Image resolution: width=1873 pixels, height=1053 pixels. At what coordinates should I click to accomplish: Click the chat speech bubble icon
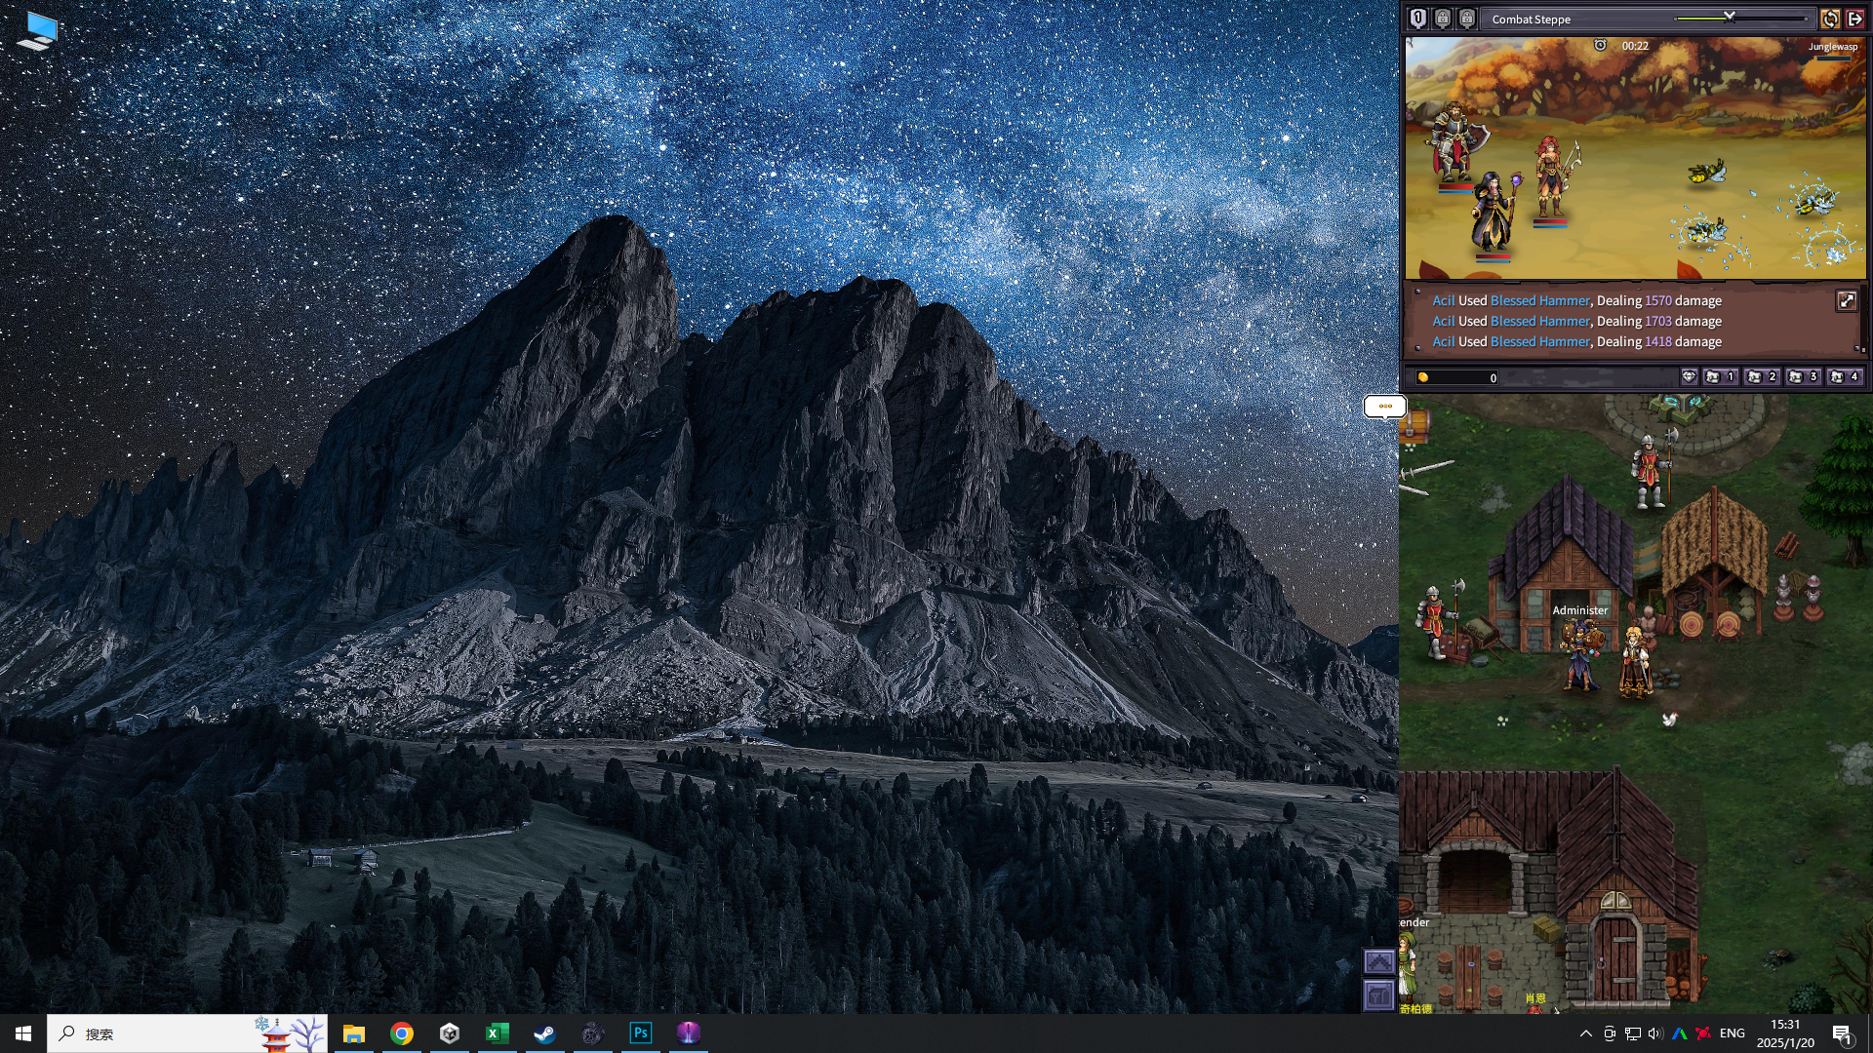pyautogui.click(x=1384, y=406)
